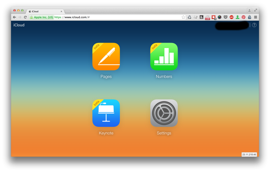Go back to the previous page

(15, 17)
